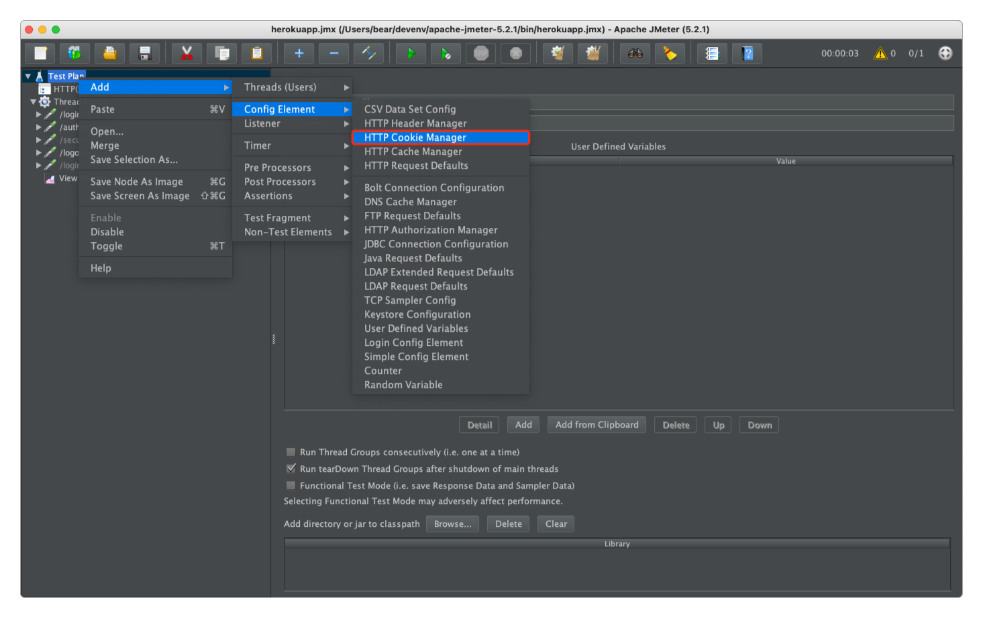Screen dimensions: 983x618
Task: Open Help with question mark icon
Action: (x=747, y=53)
